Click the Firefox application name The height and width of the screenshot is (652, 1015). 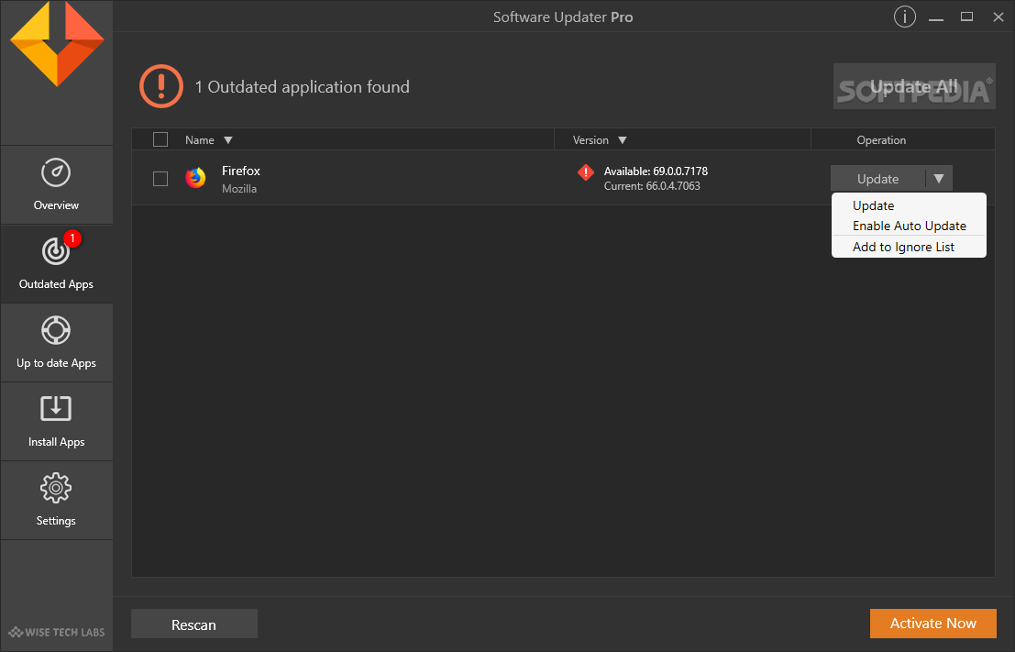coord(241,171)
